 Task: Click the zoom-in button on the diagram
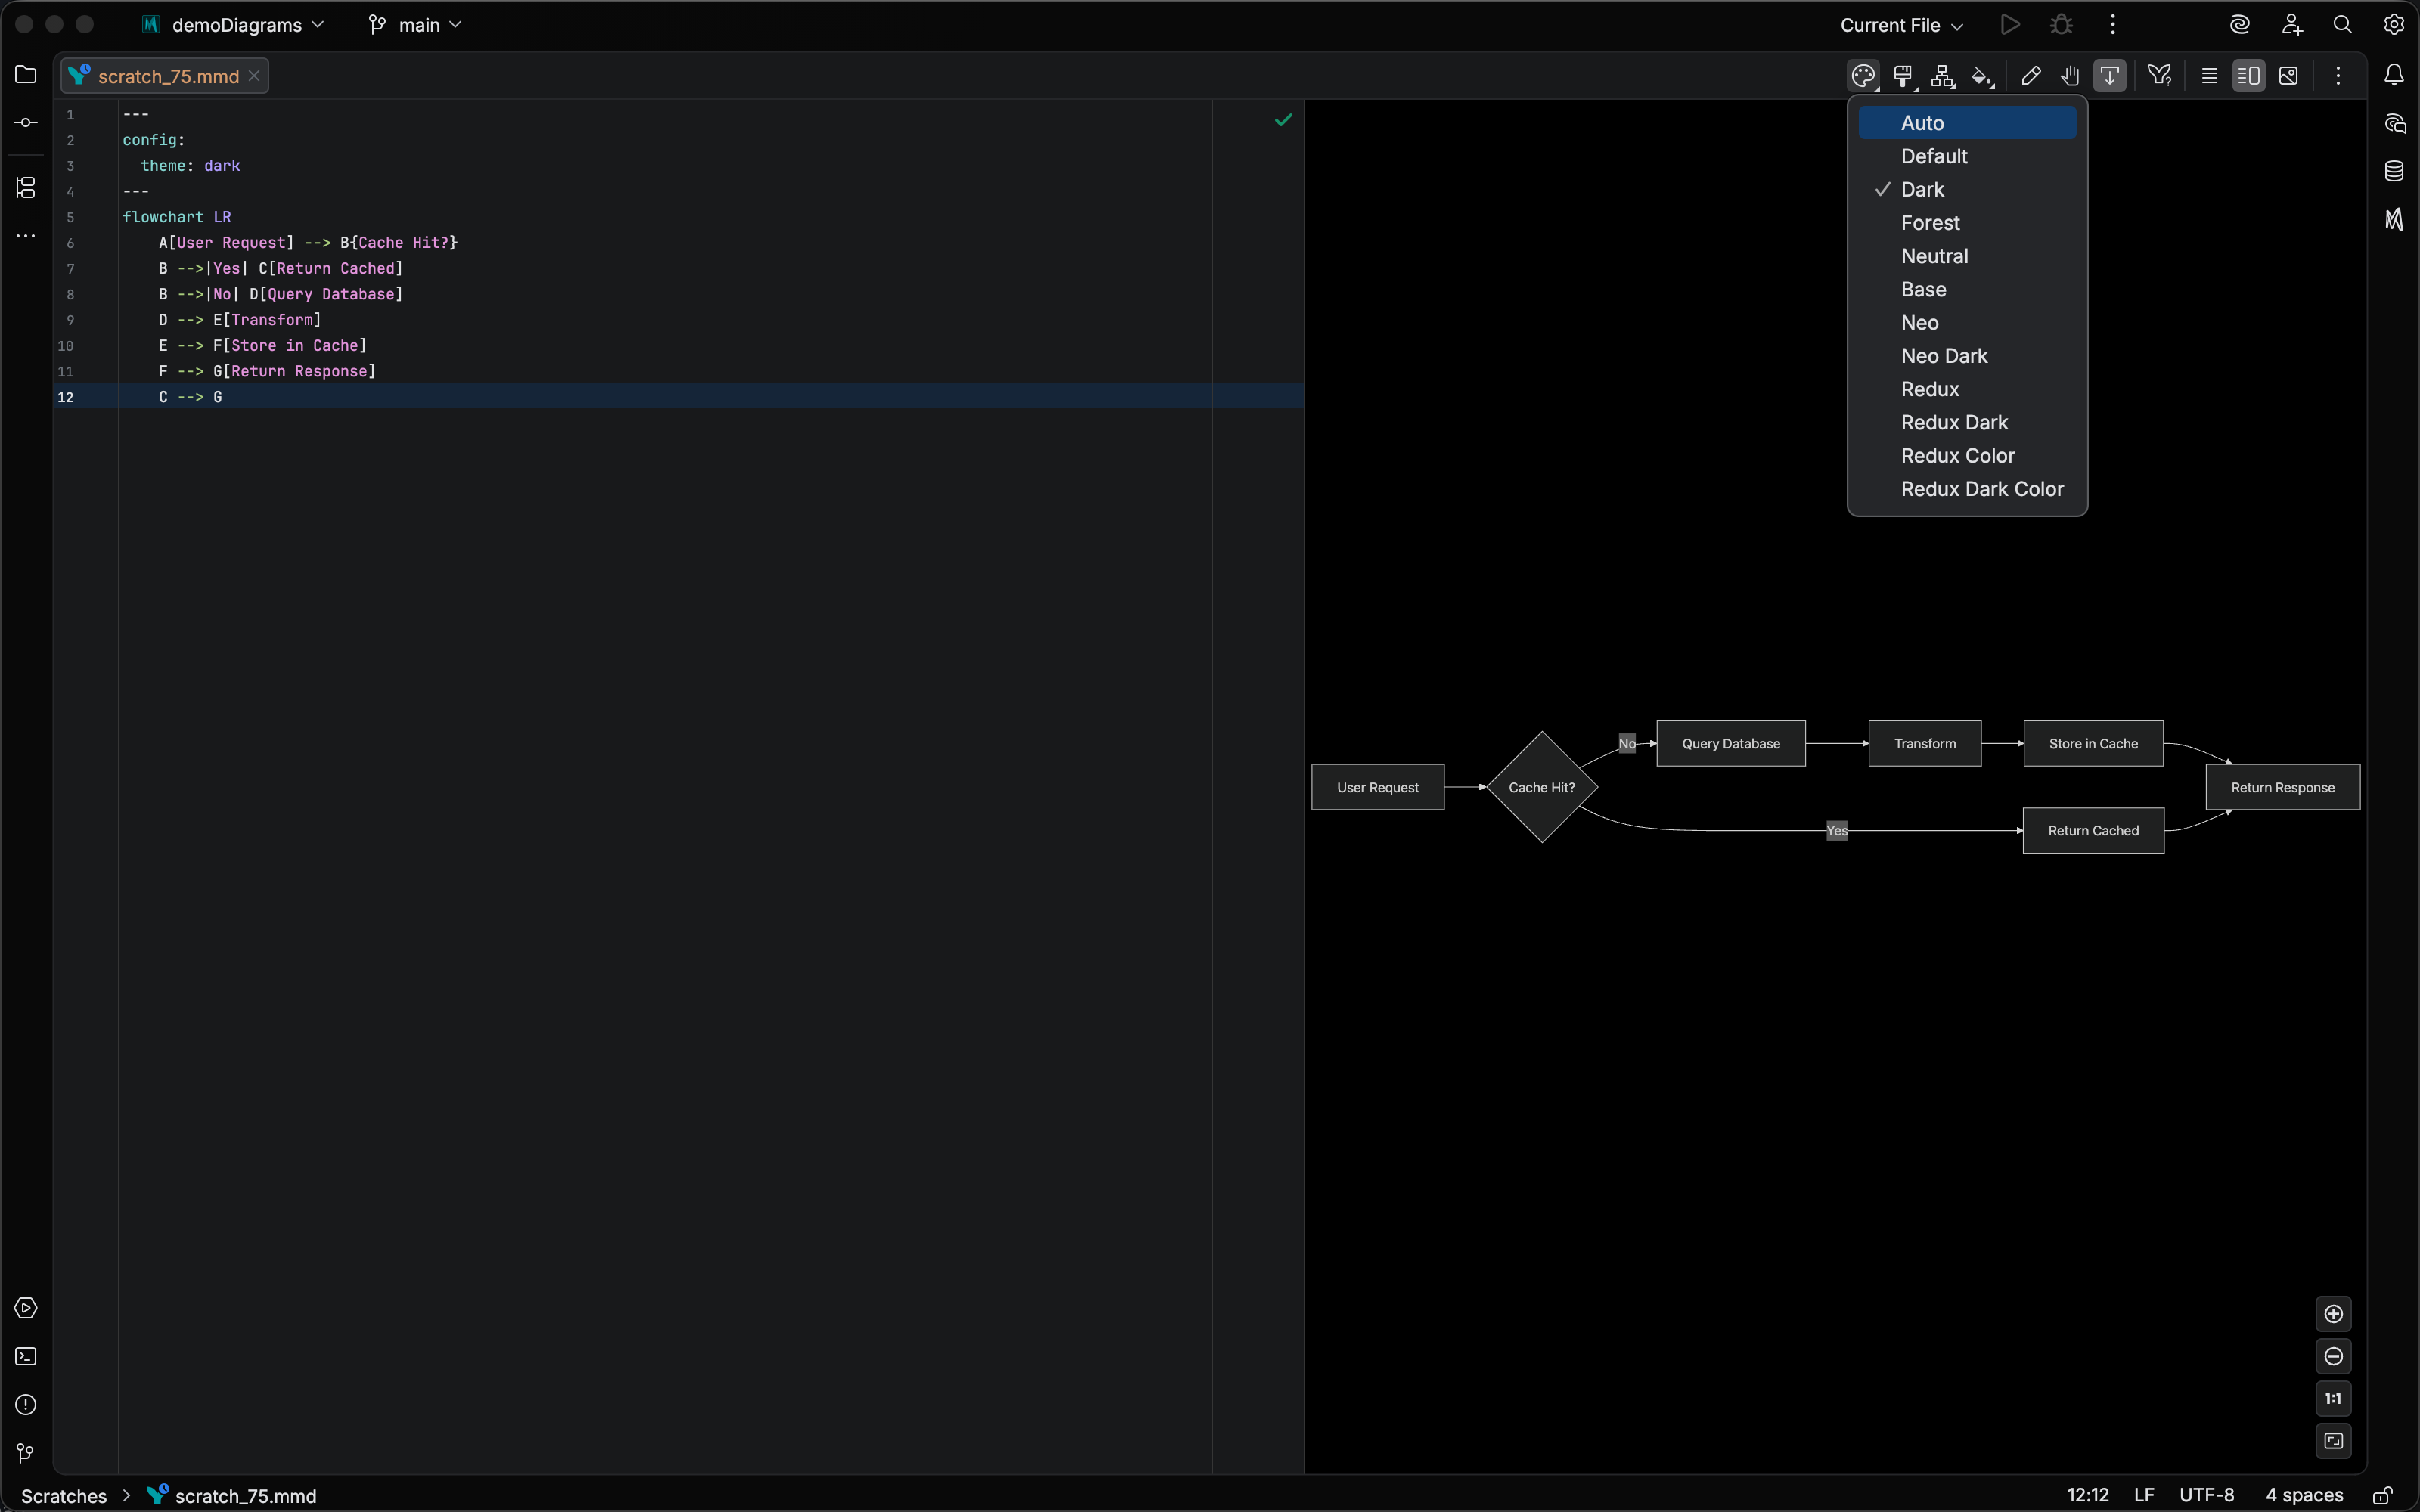[2334, 1314]
